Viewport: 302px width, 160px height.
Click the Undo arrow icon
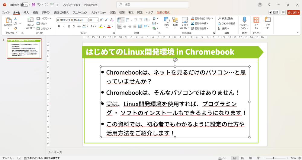click(x=39, y=5)
